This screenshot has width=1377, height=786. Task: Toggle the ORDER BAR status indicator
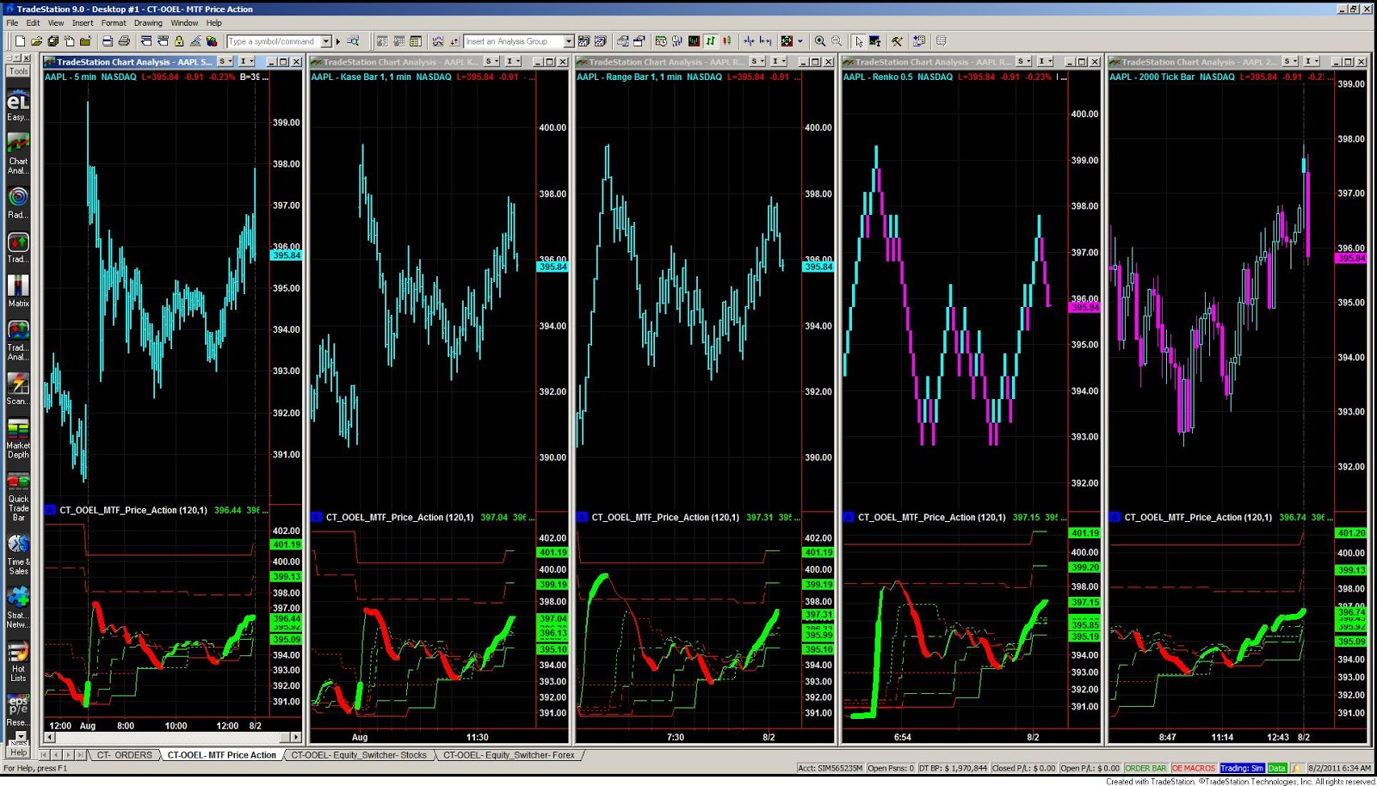point(1145,768)
